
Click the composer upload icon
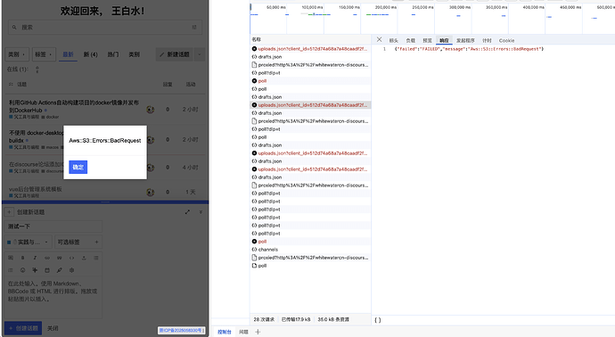tap(84, 258)
